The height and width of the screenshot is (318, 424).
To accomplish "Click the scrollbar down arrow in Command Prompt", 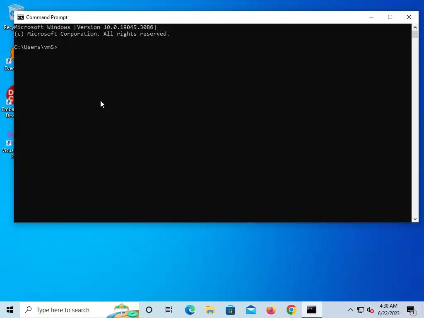I will click(x=415, y=219).
